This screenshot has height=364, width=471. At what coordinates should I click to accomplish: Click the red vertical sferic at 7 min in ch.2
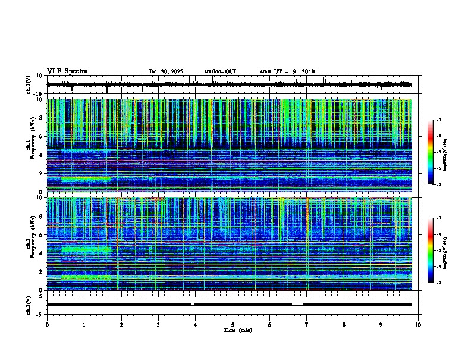point(307,243)
